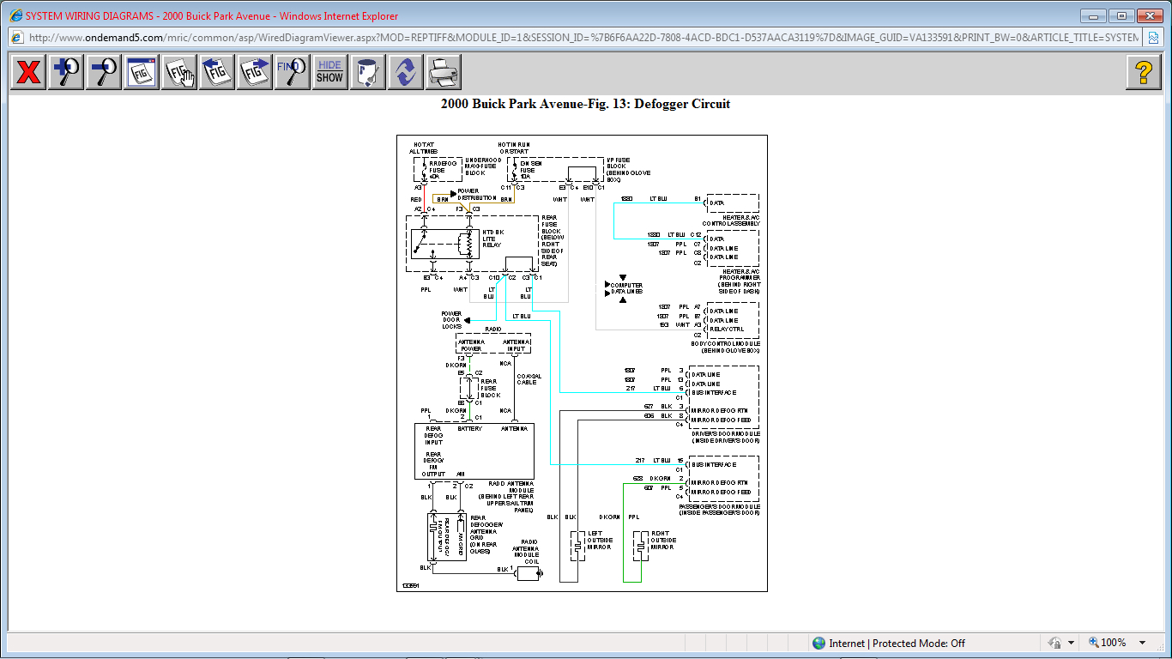1172x659 pixels.
Task: Refresh the diagram with blue arrows icon
Action: pyautogui.click(x=406, y=72)
